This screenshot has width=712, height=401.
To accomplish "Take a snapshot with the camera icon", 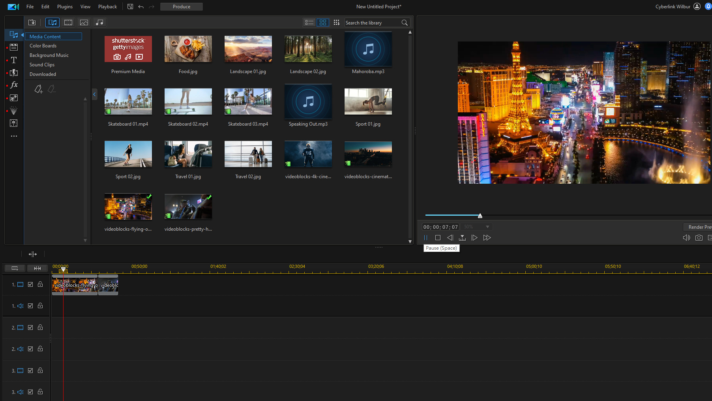I will click(699, 237).
